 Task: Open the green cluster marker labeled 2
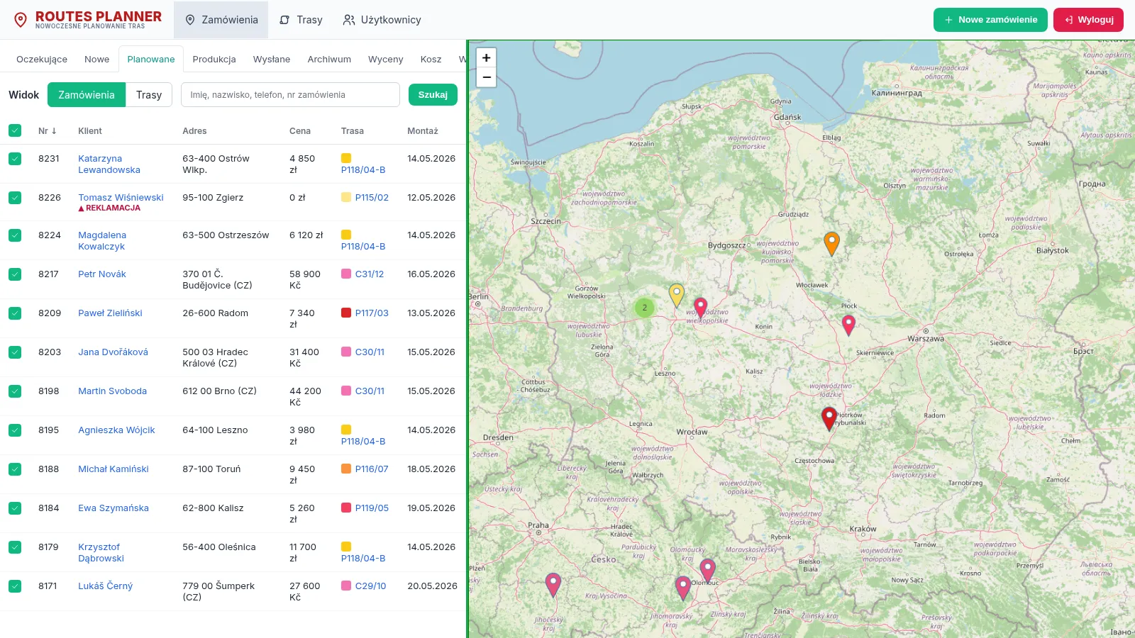[x=644, y=308]
